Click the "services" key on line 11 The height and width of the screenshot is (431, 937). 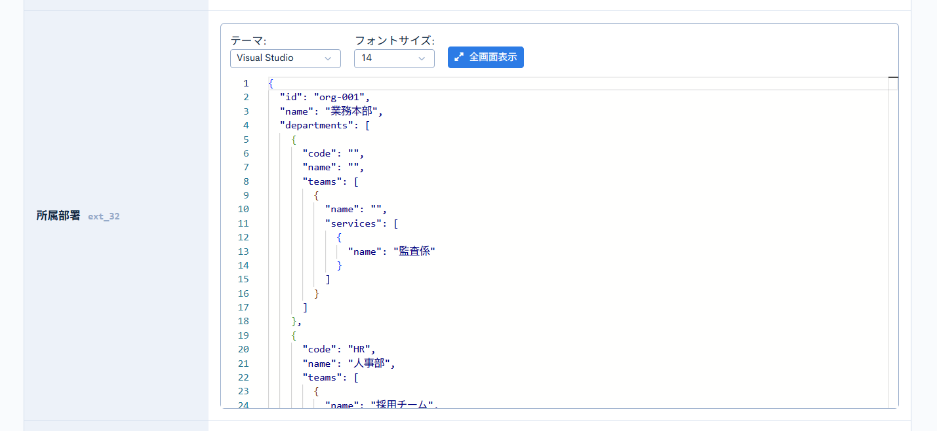tap(354, 223)
